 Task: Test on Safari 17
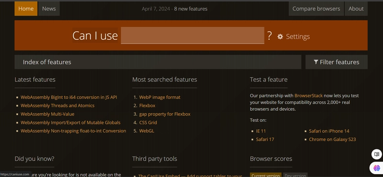pyautogui.click(x=265, y=139)
